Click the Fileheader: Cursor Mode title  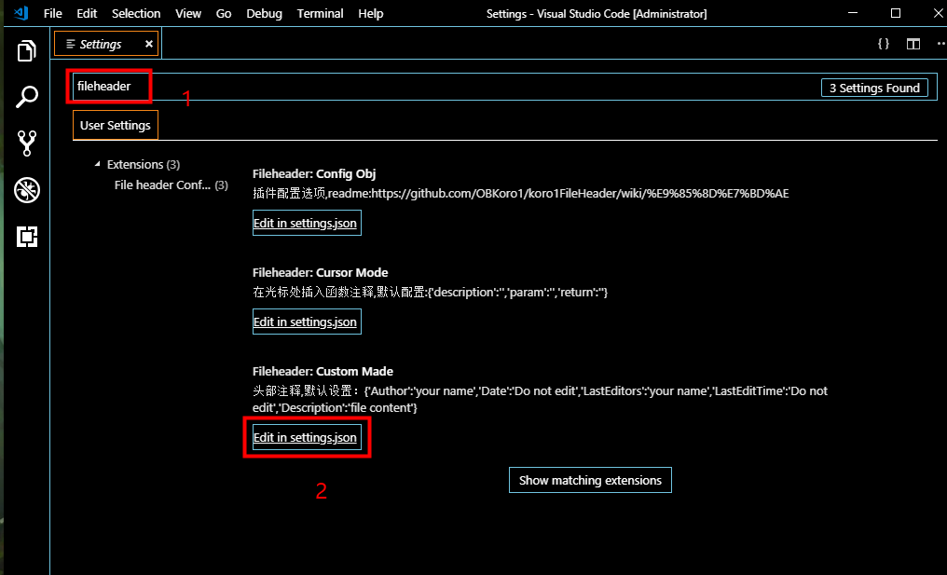[x=320, y=272]
